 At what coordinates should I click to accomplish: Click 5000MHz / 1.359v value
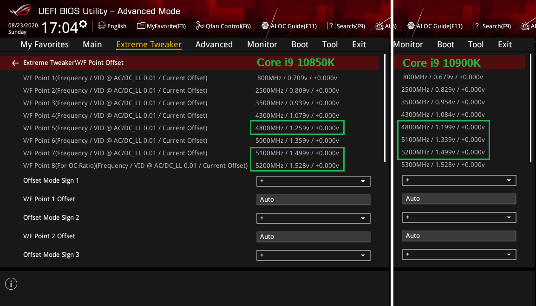pos(297,140)
